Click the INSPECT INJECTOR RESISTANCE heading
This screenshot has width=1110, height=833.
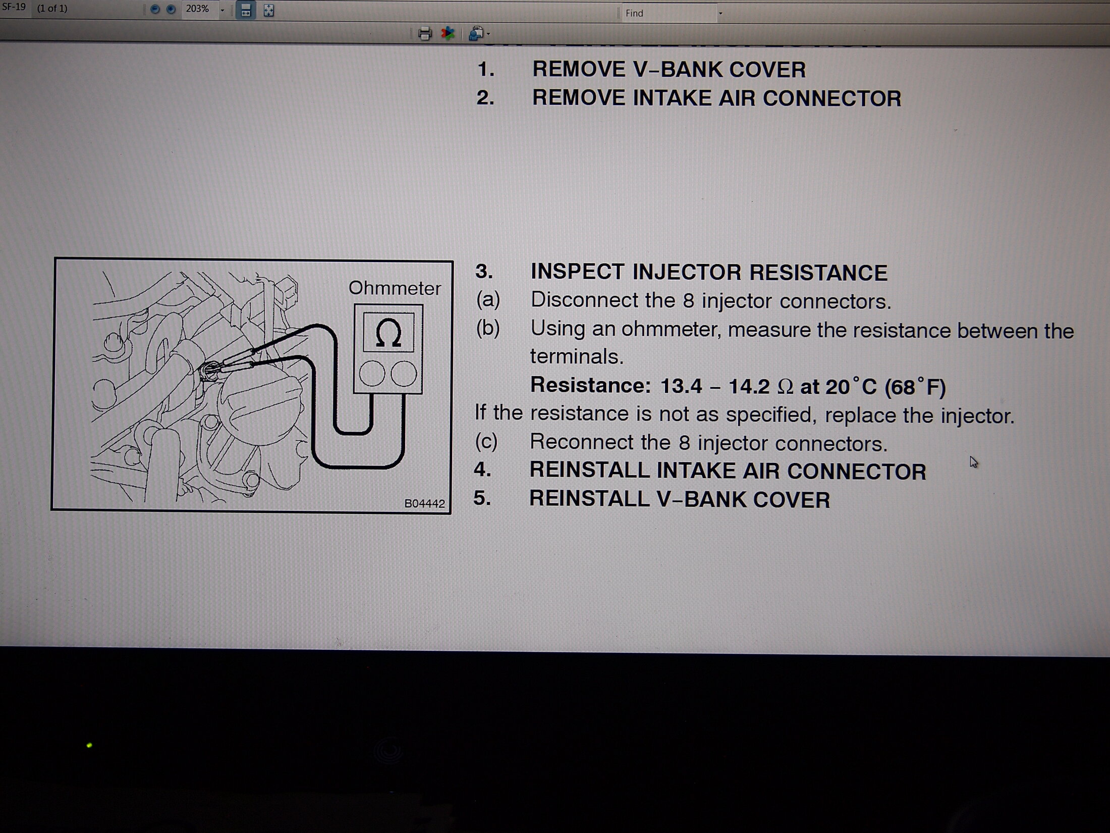[x=708, y=273]
